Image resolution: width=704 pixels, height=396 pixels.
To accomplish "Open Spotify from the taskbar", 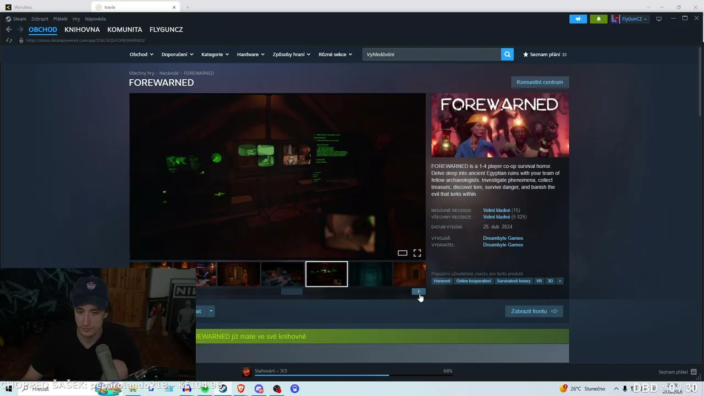I will click(x=205, y=389).
